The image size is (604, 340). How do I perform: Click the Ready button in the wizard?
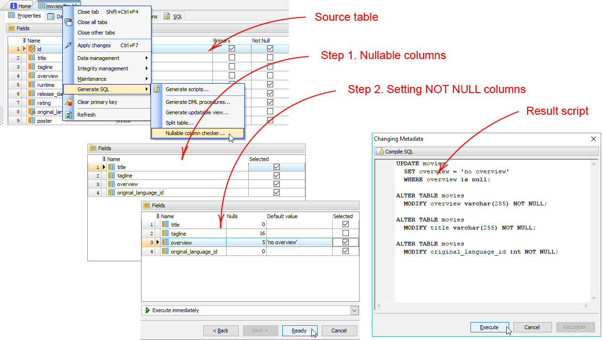(299, 331)
